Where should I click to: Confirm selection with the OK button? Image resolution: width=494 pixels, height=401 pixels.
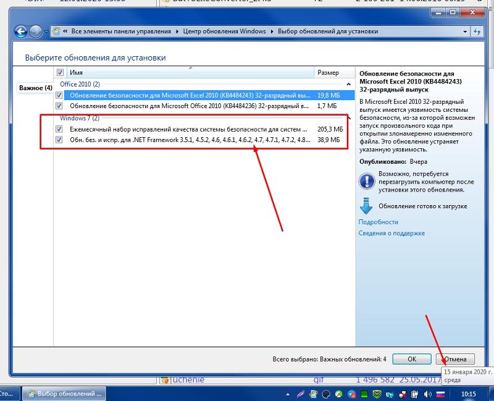(x=412, y=359)
